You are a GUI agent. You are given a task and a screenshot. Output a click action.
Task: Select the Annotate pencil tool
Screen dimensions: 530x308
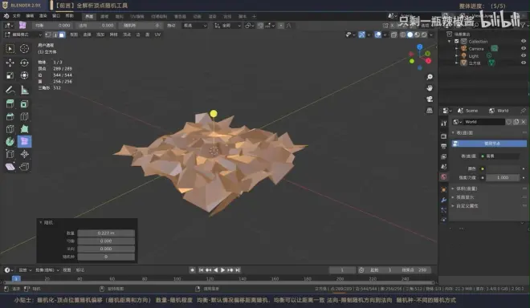[x=10, y=90]
